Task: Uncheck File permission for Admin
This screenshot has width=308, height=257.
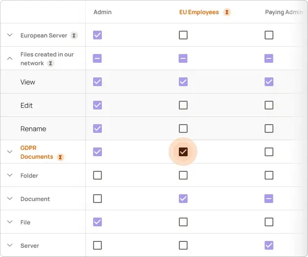Action: 97,222
